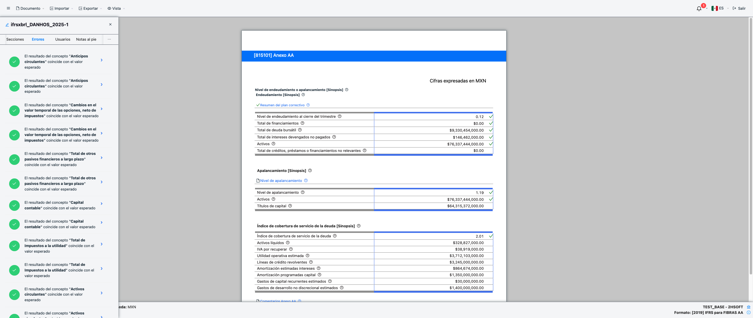Viewport: 753px width, 318px height.
Task: Click the green check on Anticipos circulantes error
Action: (14, 62)
